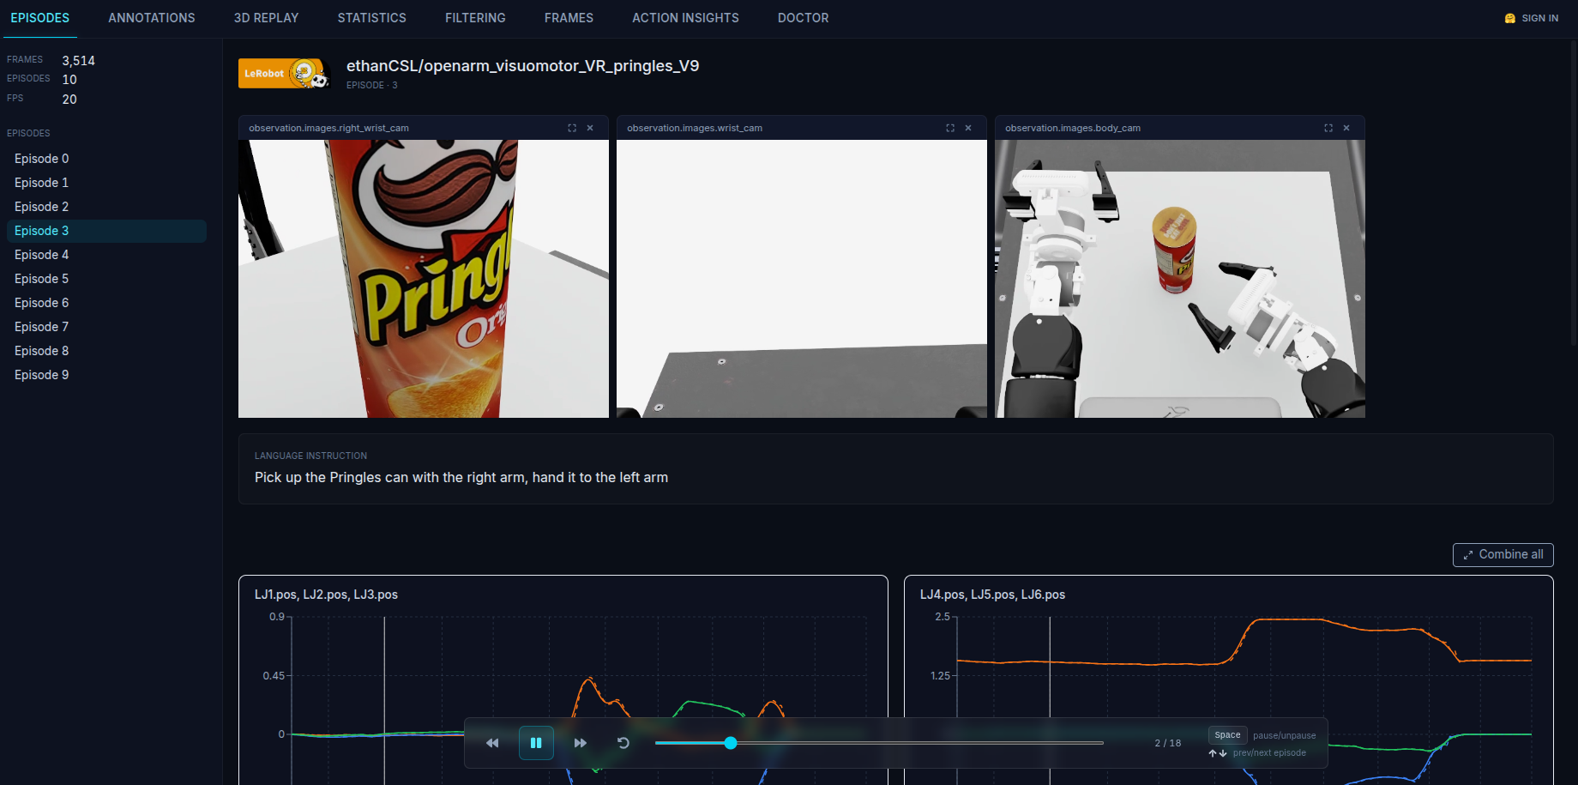Open the Filtering tab
The width and height of the screenshot is (1578, 785).
(475, 18)
